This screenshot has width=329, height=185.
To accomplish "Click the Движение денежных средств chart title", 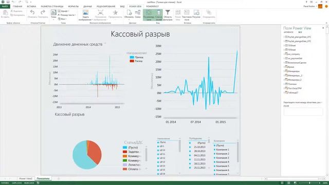I will click(78, 44).
